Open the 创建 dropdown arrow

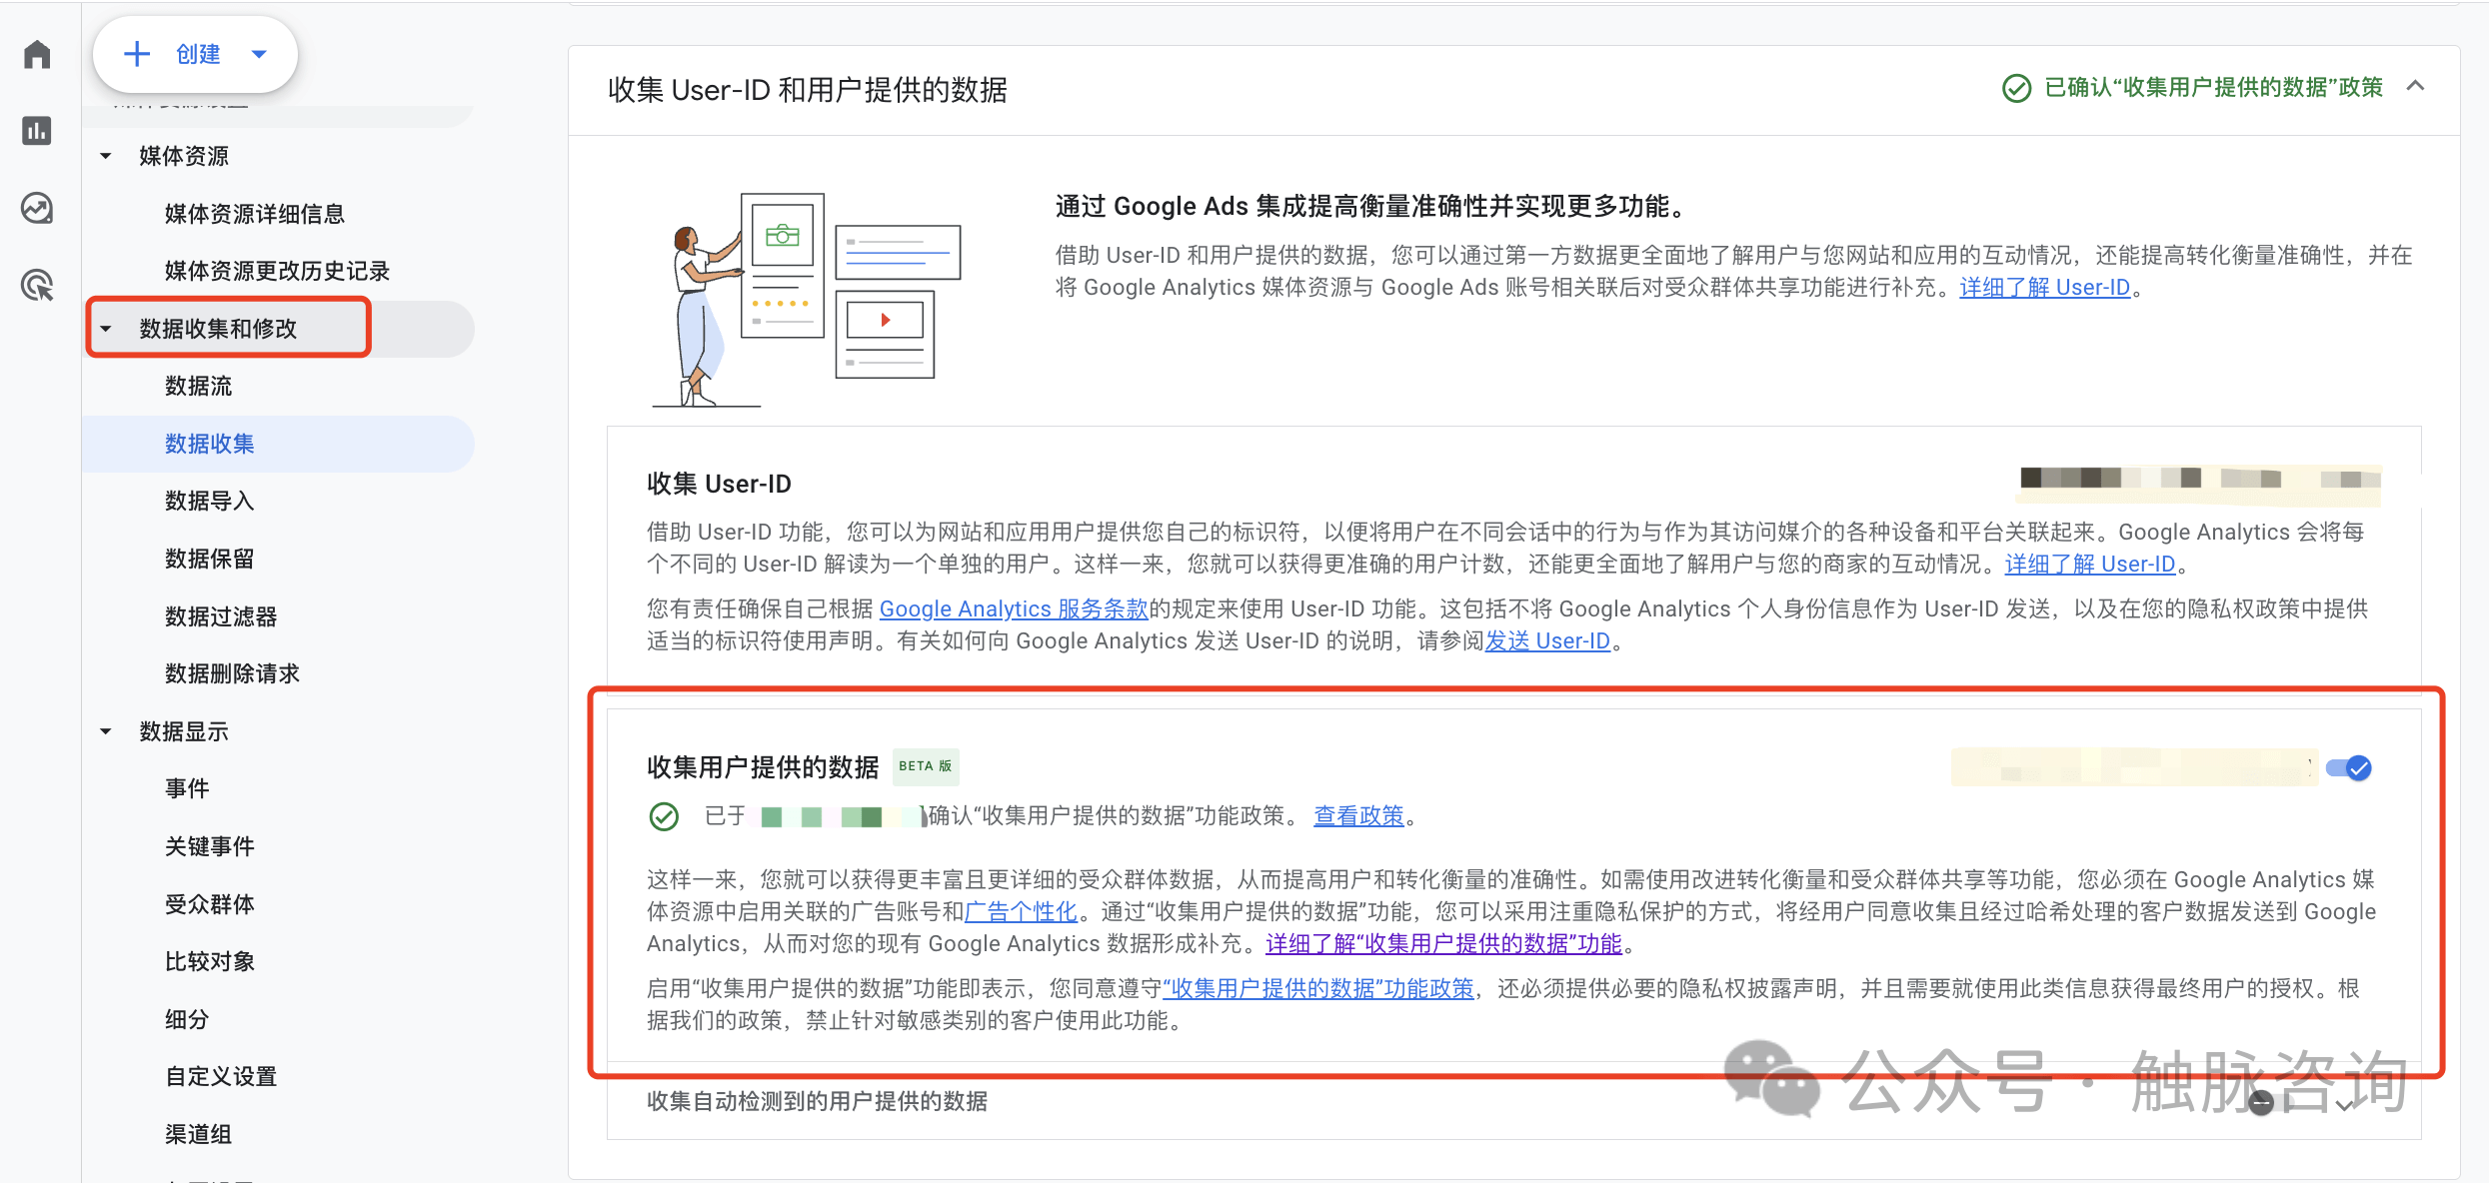coord(259,54)
